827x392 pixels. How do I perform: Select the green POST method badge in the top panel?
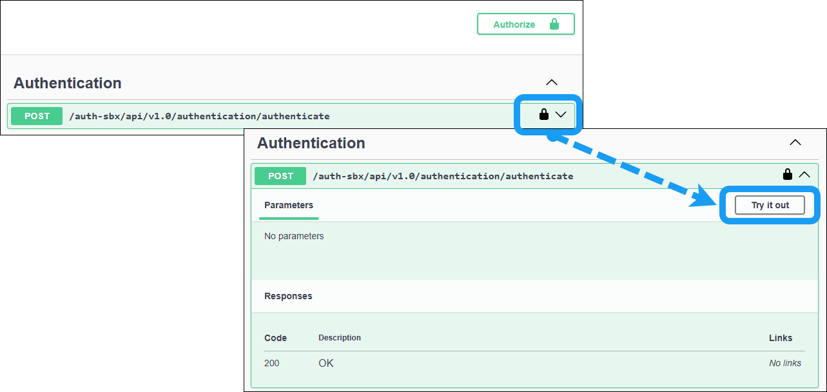click(x=36, y=116)
